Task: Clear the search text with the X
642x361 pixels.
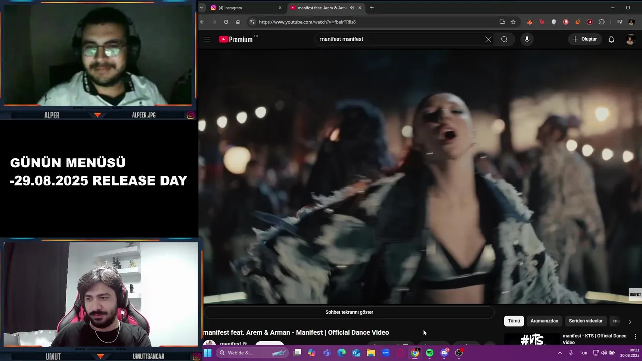Action: pos(488,39)
